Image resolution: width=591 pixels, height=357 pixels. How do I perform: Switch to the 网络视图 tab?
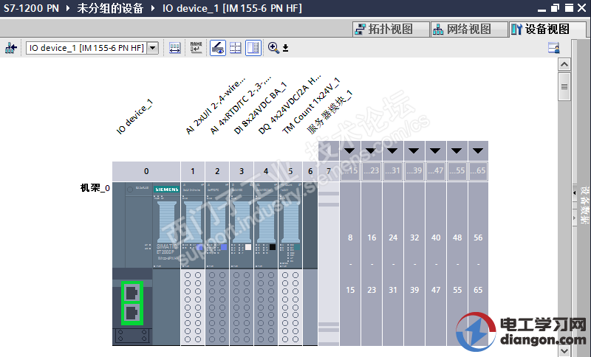pyautogui.click(x=469, y=29)
